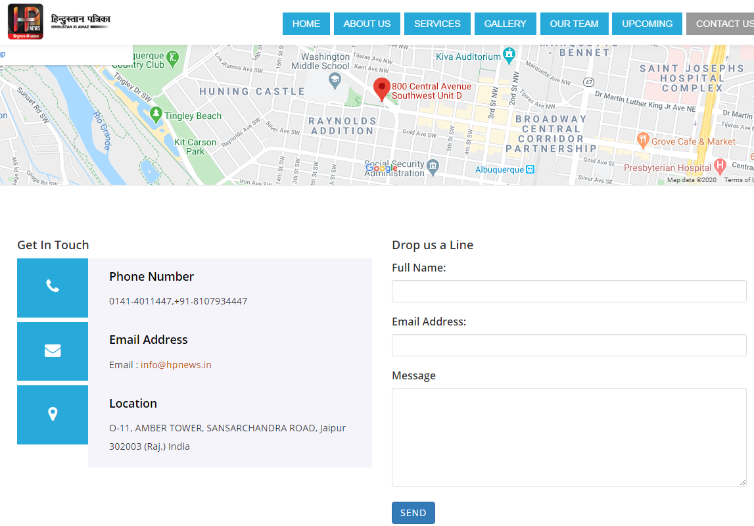Navigate to Gallery page
The image size is (754, 526).
(505, 24)
